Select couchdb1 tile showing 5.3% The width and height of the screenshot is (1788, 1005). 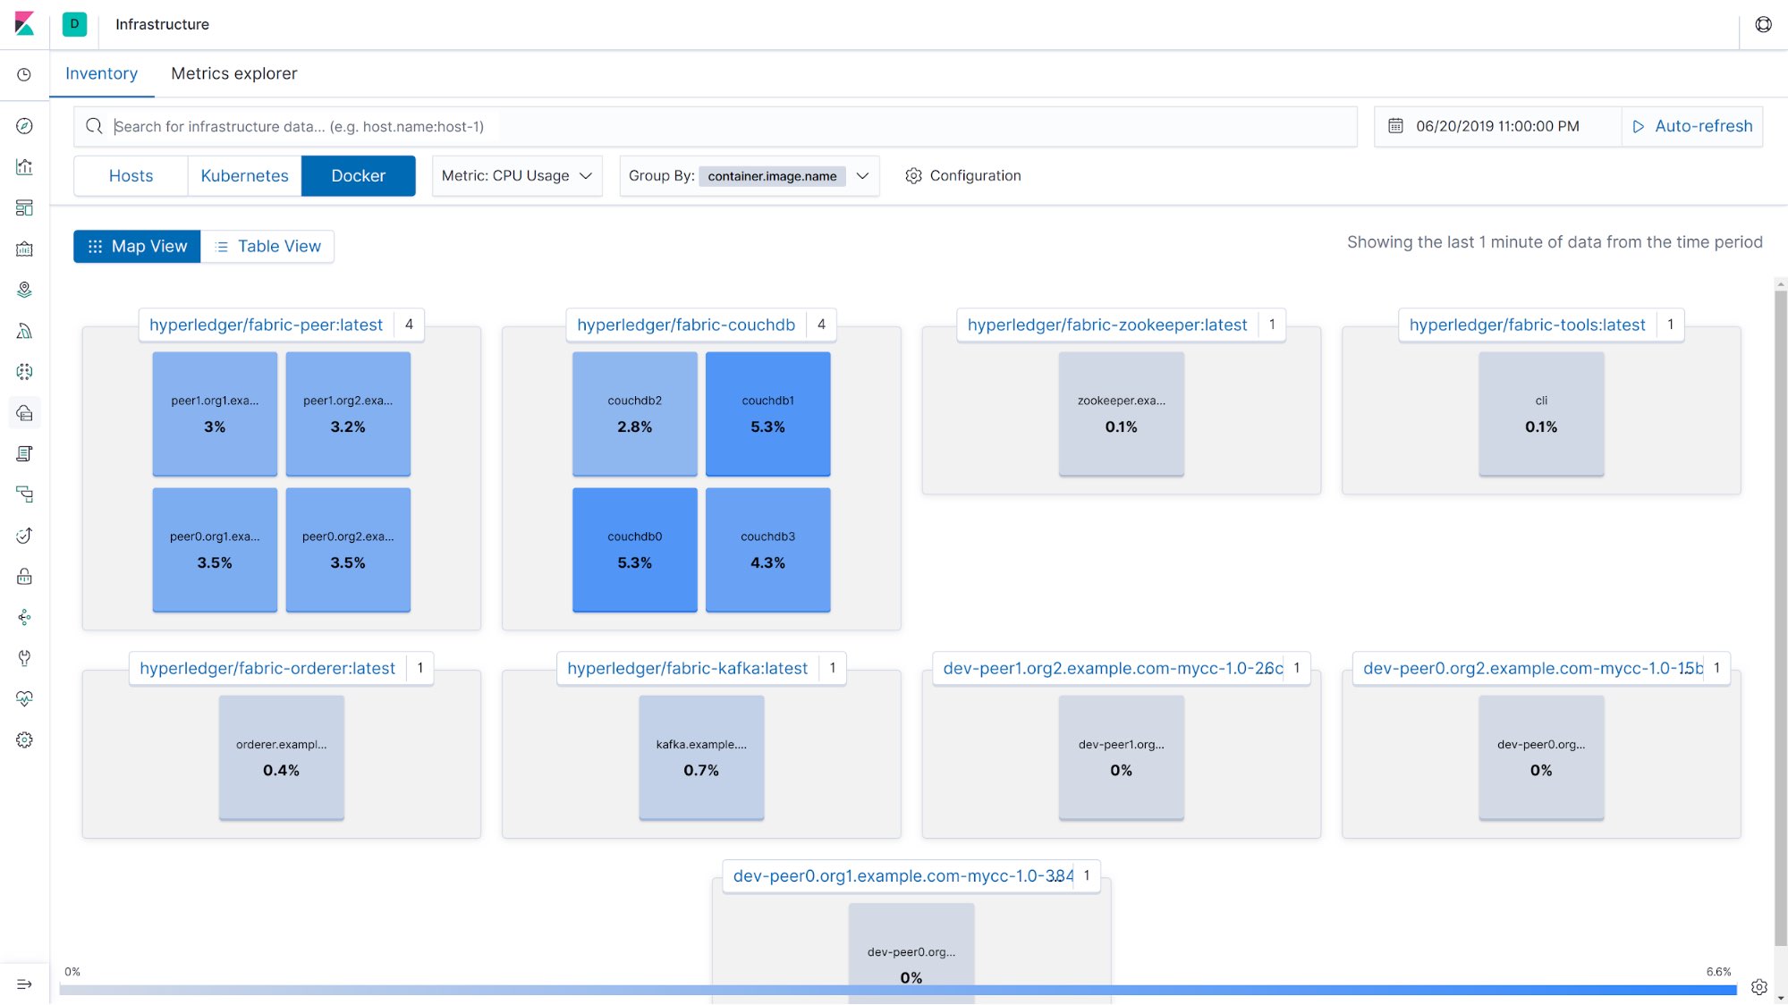(767, 414)
